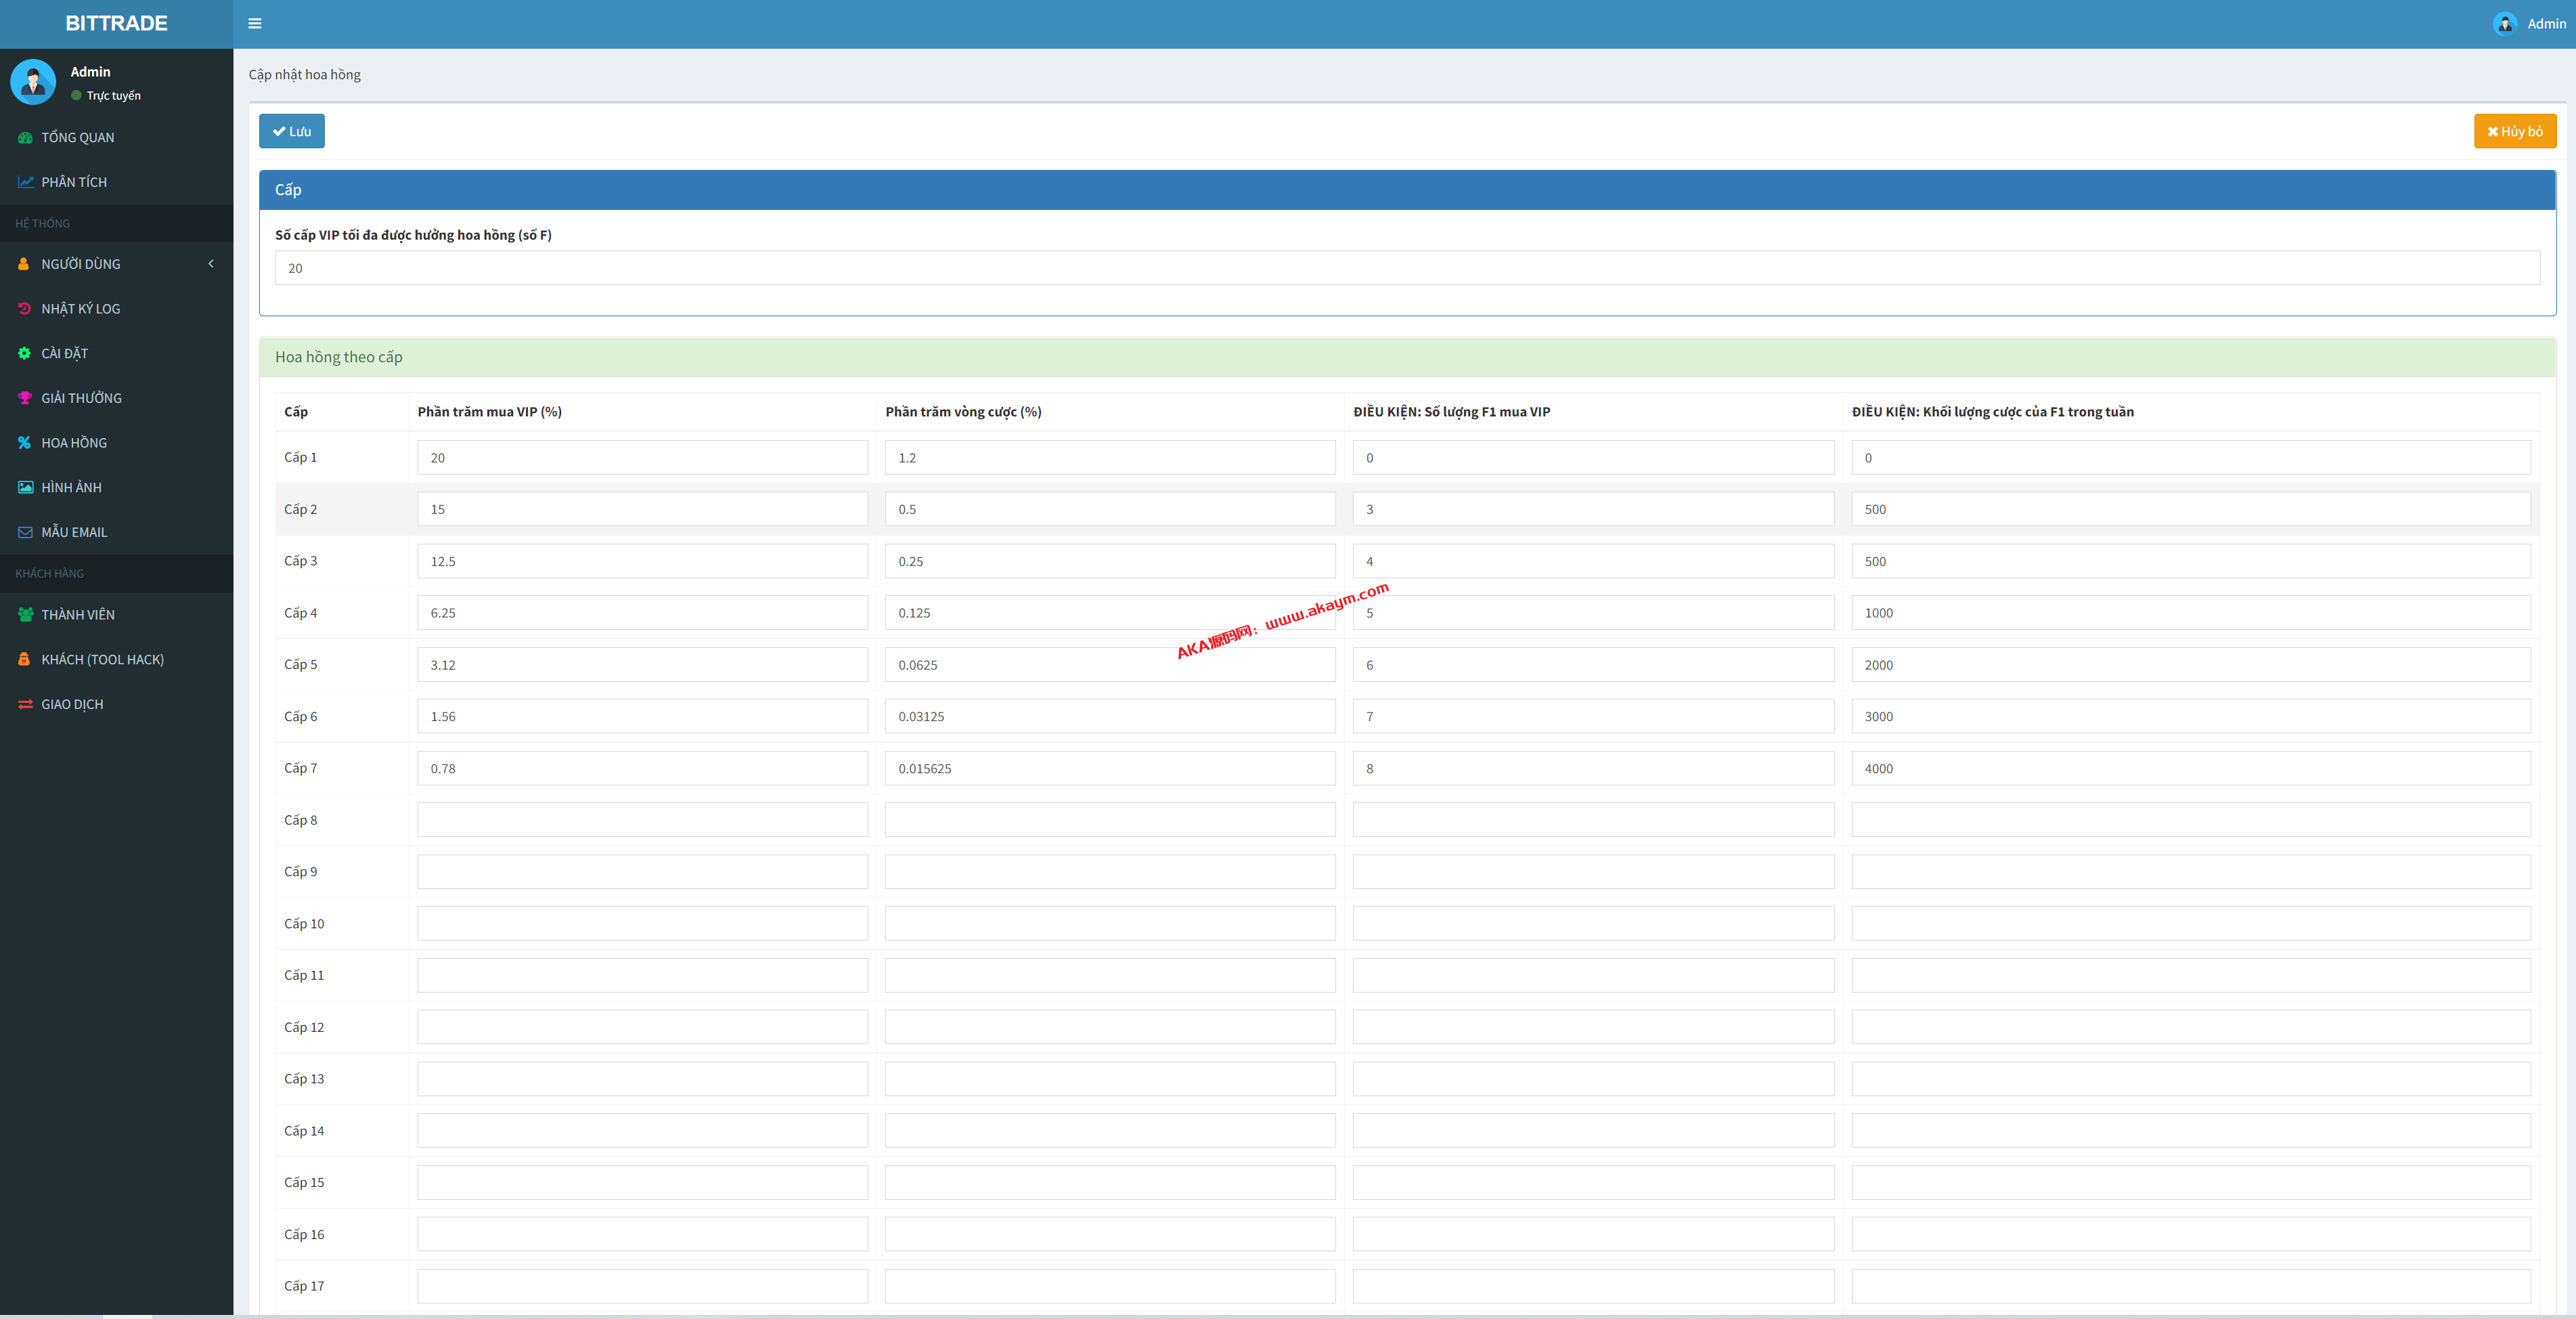The width and height of the screenshot is (2576, 1319).
Task: Click the Nhật Ký Log history icon
Action: [25, 308]
